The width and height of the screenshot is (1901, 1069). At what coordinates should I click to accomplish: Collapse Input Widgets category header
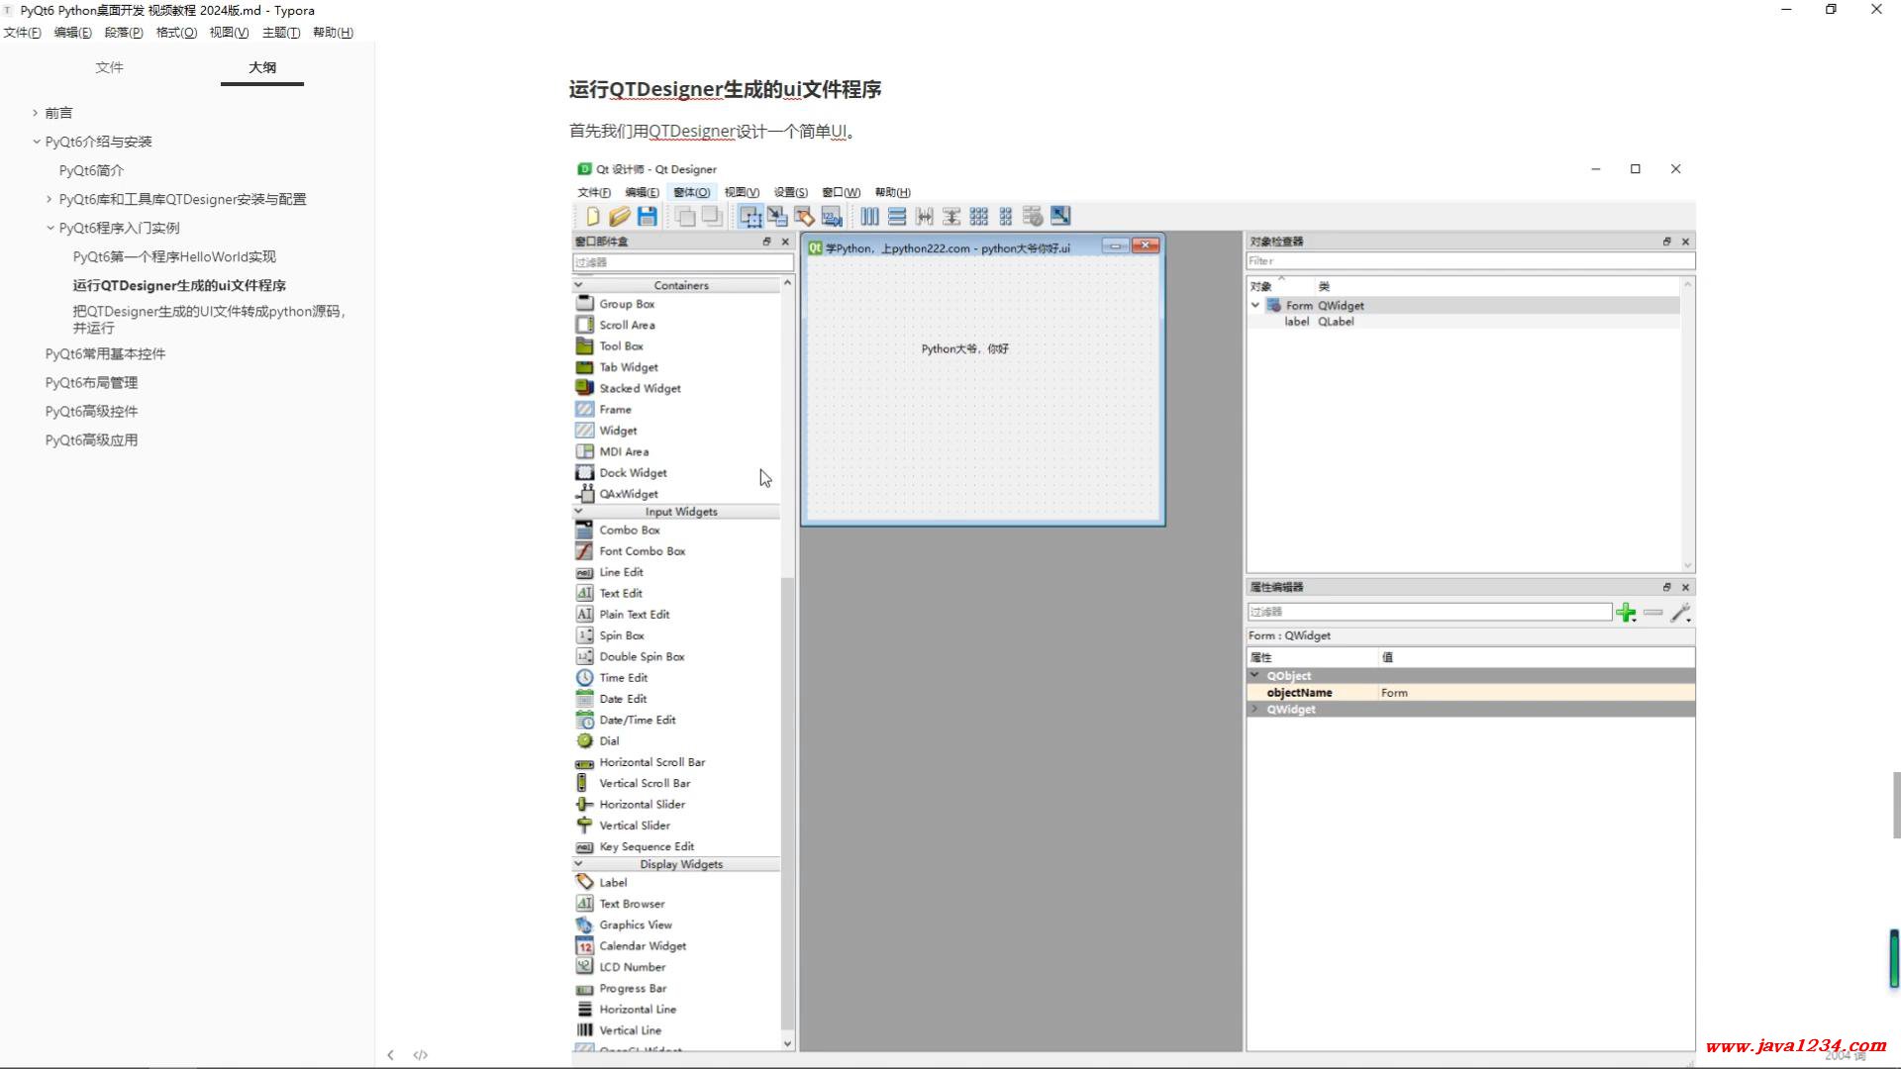(578, 512)
